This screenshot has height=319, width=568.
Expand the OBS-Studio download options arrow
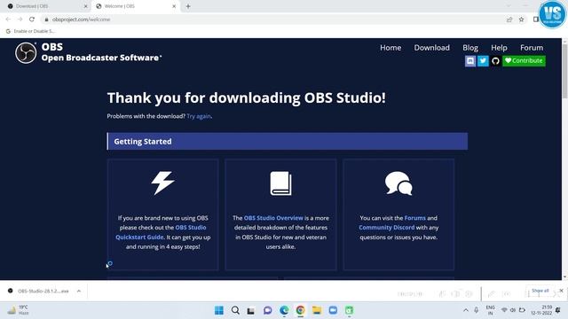pyautogui.click(x=79, y=291)
